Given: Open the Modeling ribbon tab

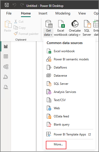Looking at the screenshot, I should (x=63, y=13).
